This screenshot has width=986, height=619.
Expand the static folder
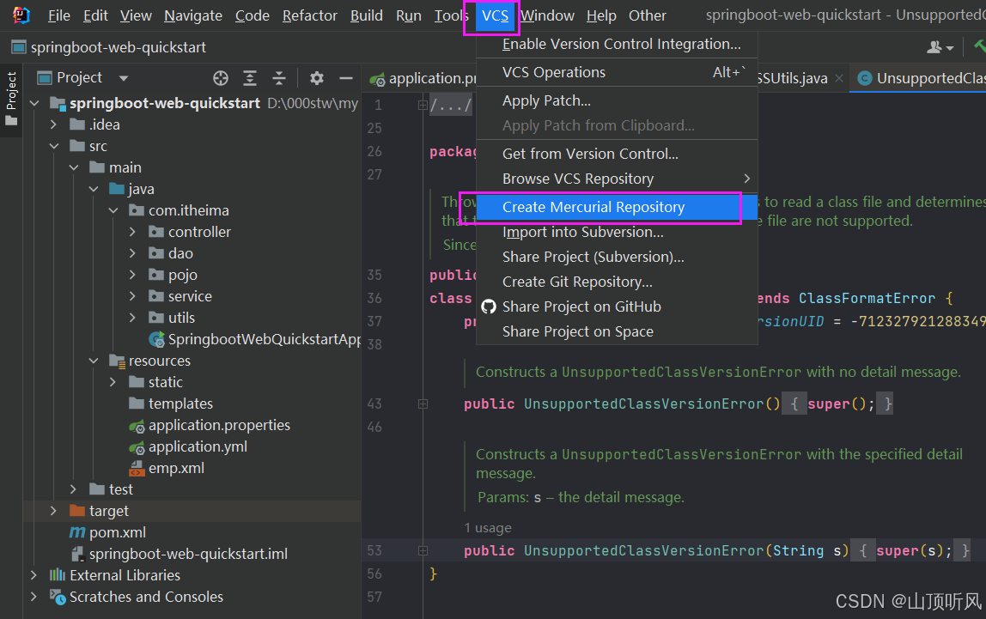tap(113, 382)
